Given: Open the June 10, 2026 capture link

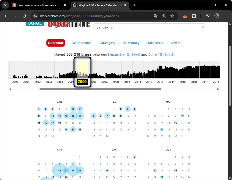Looking at the screenshot, I should (161, 54).
